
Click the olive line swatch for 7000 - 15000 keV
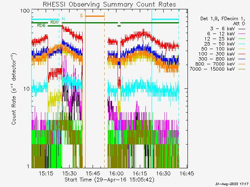click(x=242, y=69)
